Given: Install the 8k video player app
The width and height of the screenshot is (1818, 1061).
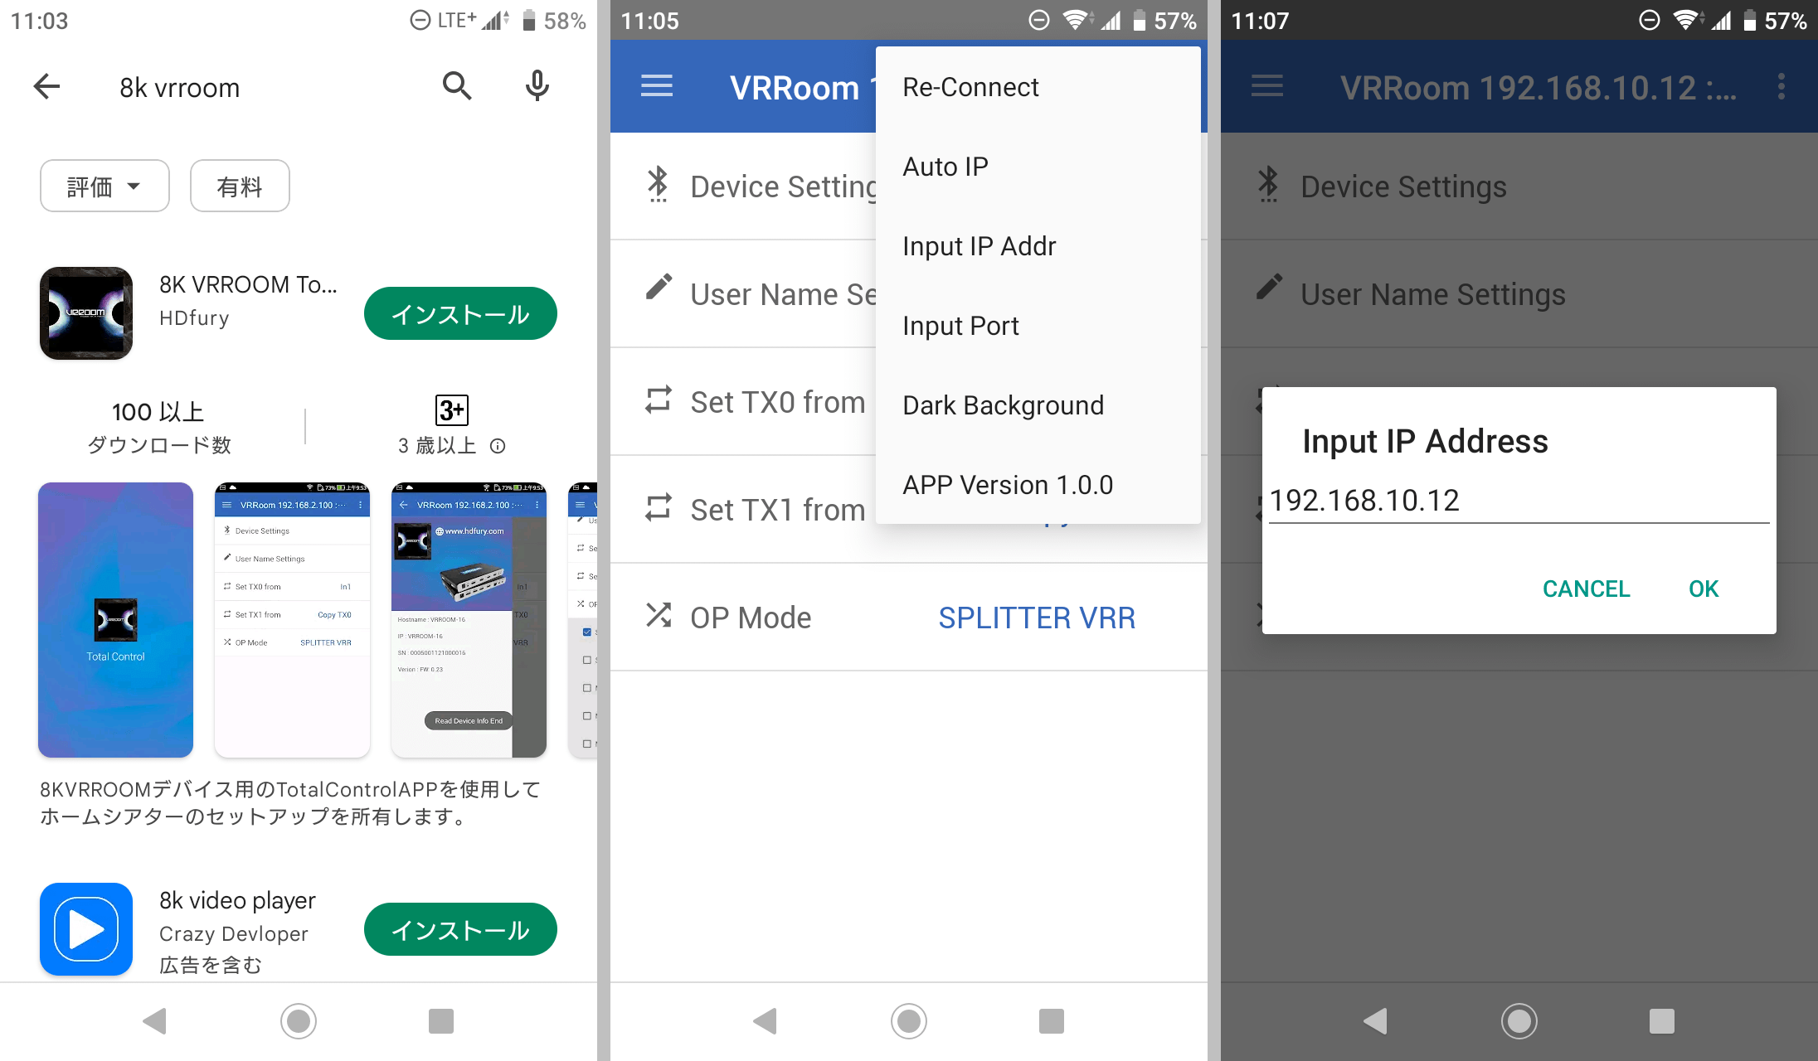Looking at the screenshot, I should (x=460, y=929).
